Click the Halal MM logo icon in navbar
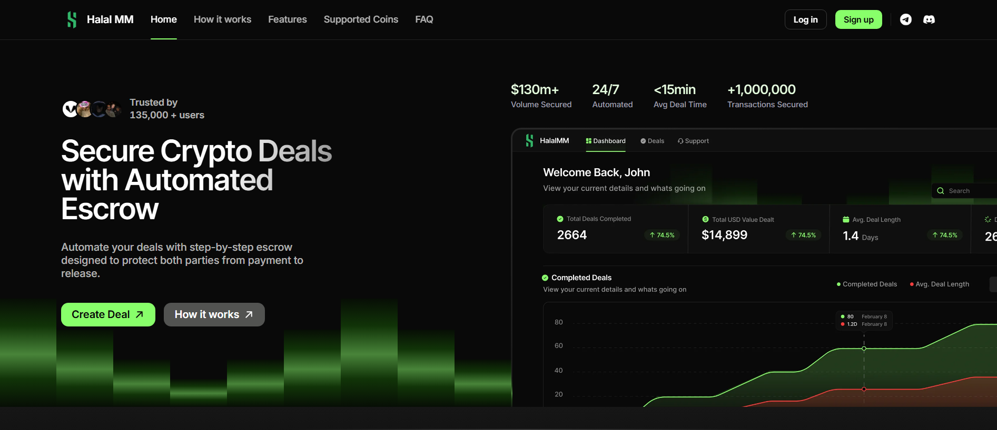 (x=72, y=19)
